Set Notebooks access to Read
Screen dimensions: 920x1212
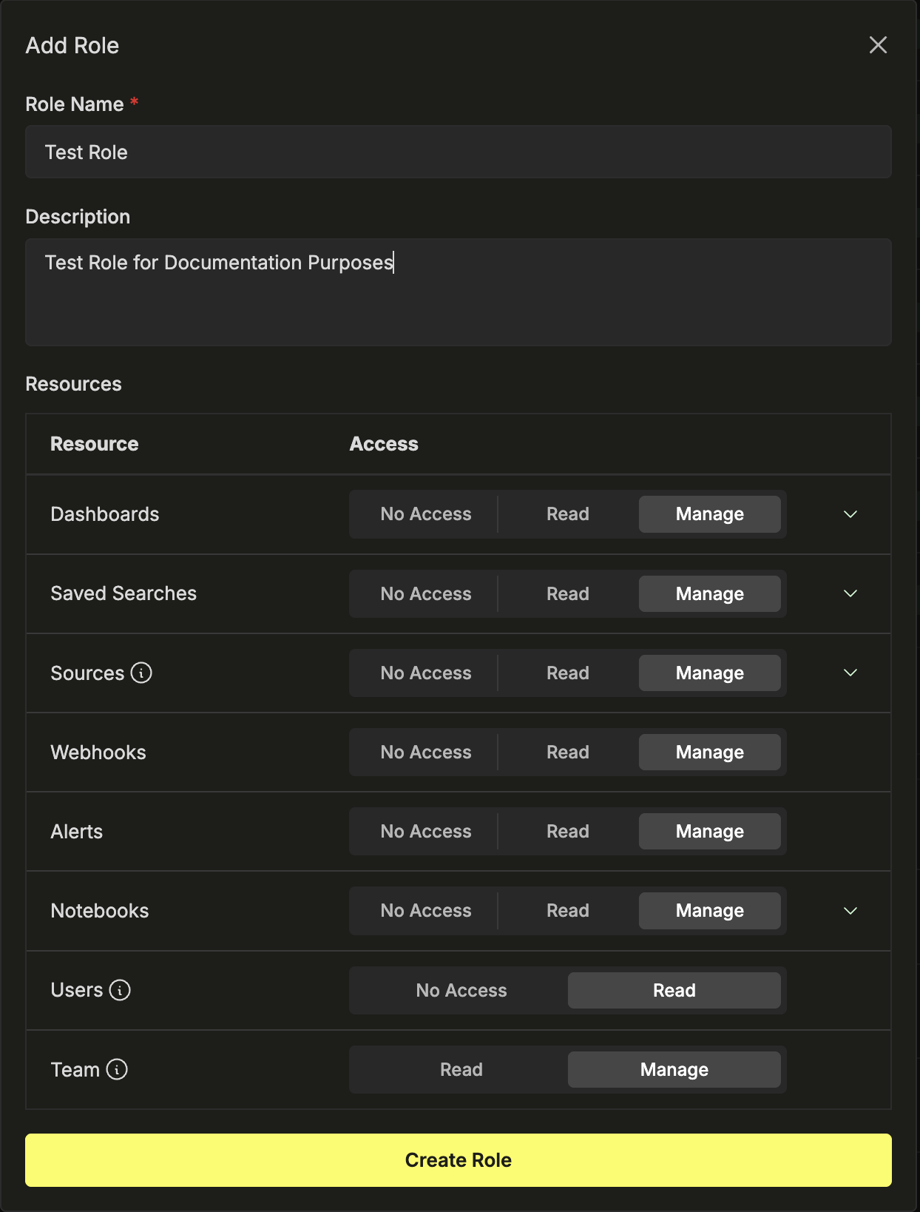coord(567,911)
